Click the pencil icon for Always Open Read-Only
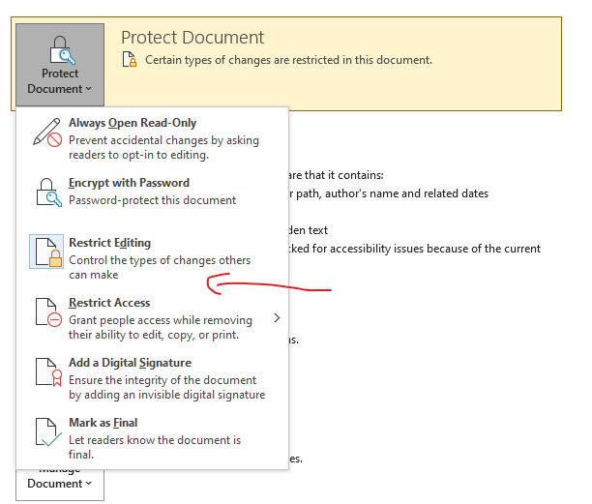Viewport: 592px width, 504px height. point(47,133)
